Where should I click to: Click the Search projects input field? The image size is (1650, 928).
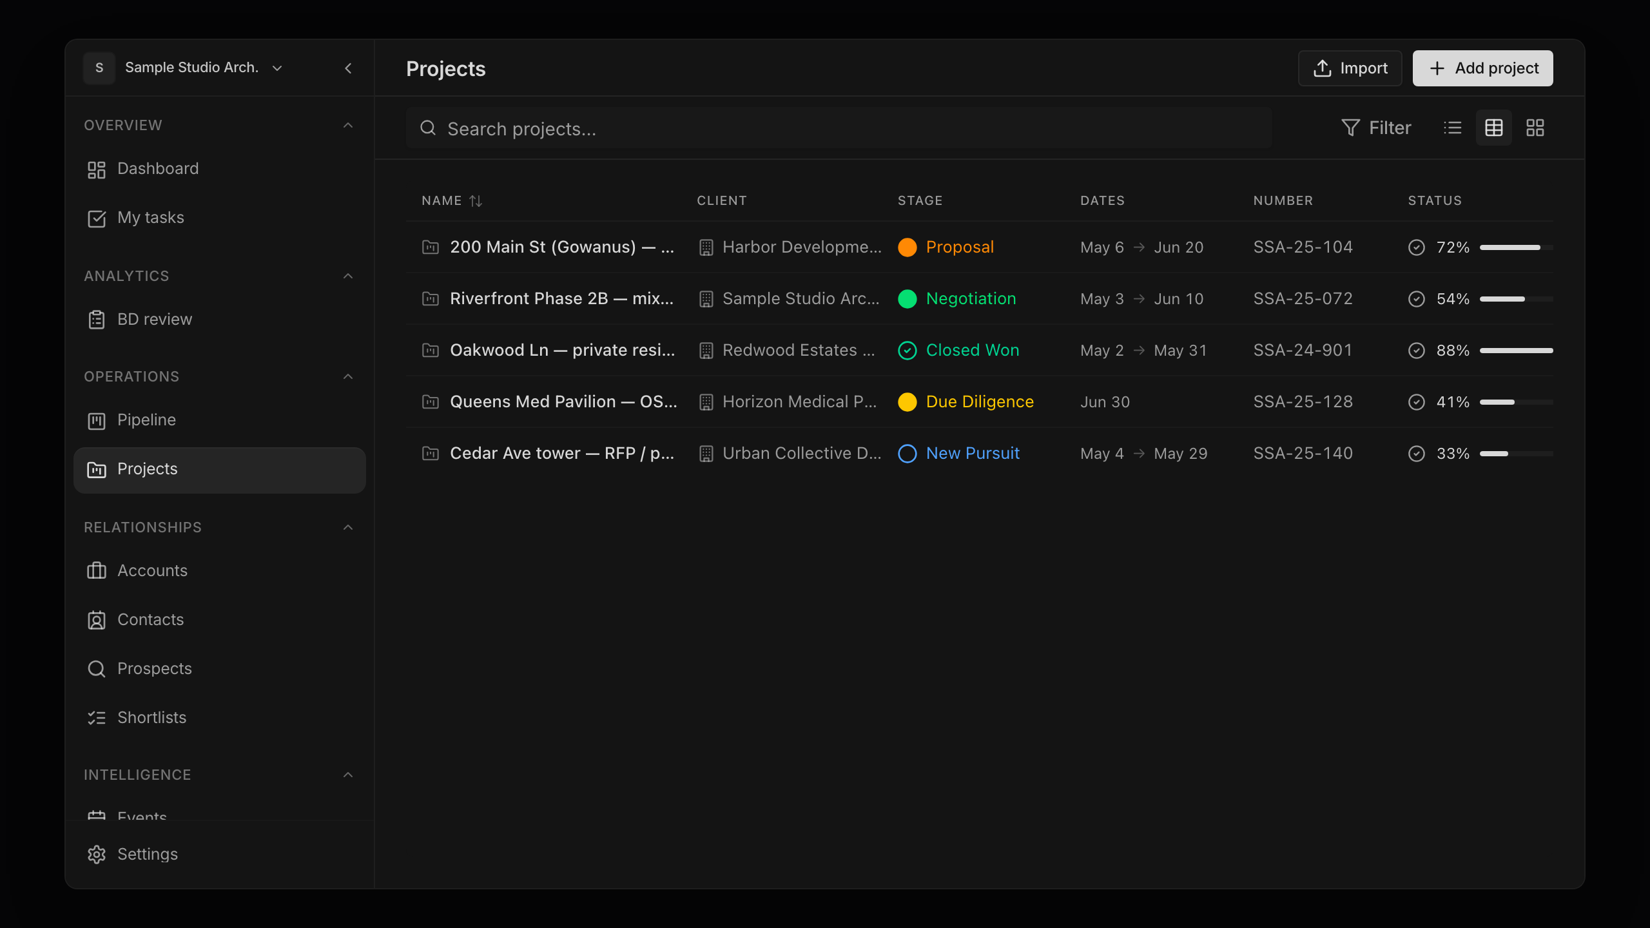coord(839,128)
